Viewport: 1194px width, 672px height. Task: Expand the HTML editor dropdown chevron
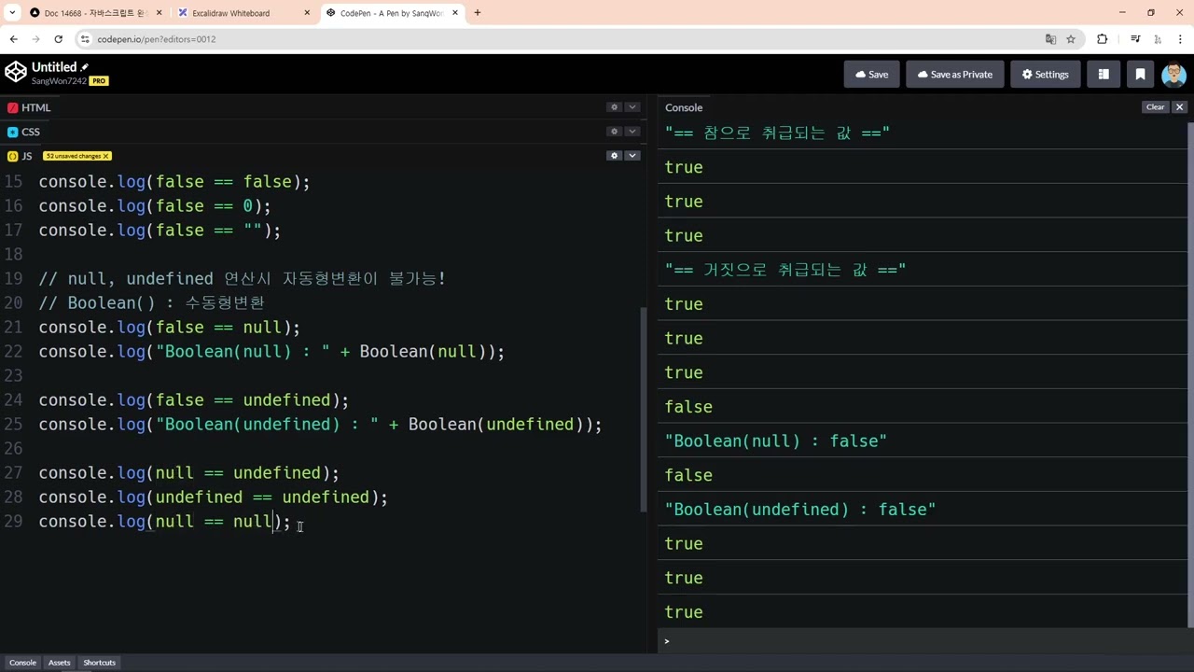632,107
